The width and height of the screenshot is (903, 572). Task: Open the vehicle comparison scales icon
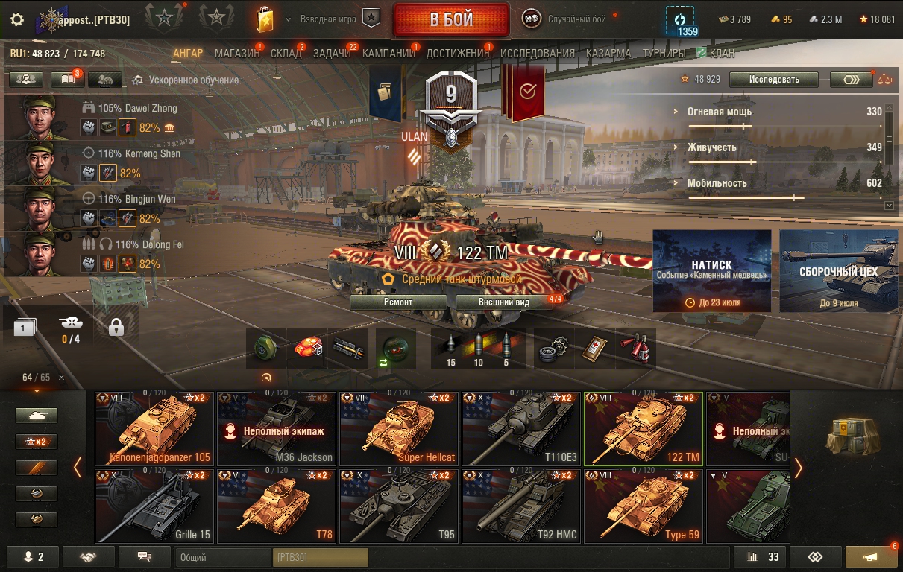tap(885, 79)
